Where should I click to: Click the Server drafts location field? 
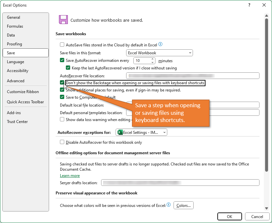(x=180, y=183)
